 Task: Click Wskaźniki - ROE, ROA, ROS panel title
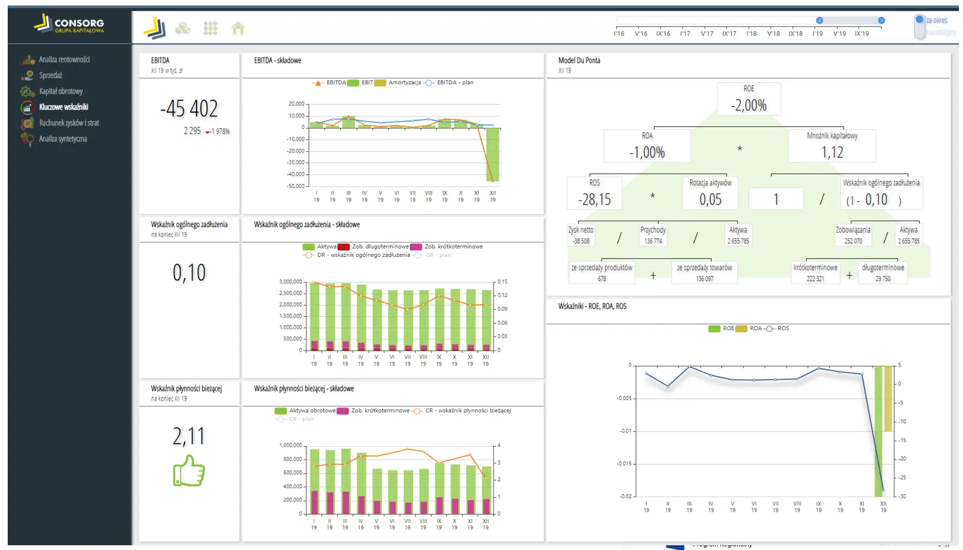[592, 306]
